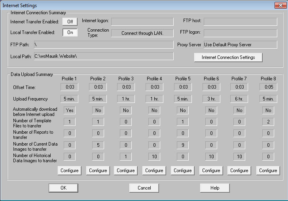The height and width of the screenshot is (201, 288).
Task: Open Help for Internet Settings
Action: point(214,188)
